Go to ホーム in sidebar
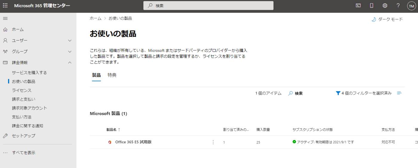This screenshot has width=418, height=168. click(18, 29)
